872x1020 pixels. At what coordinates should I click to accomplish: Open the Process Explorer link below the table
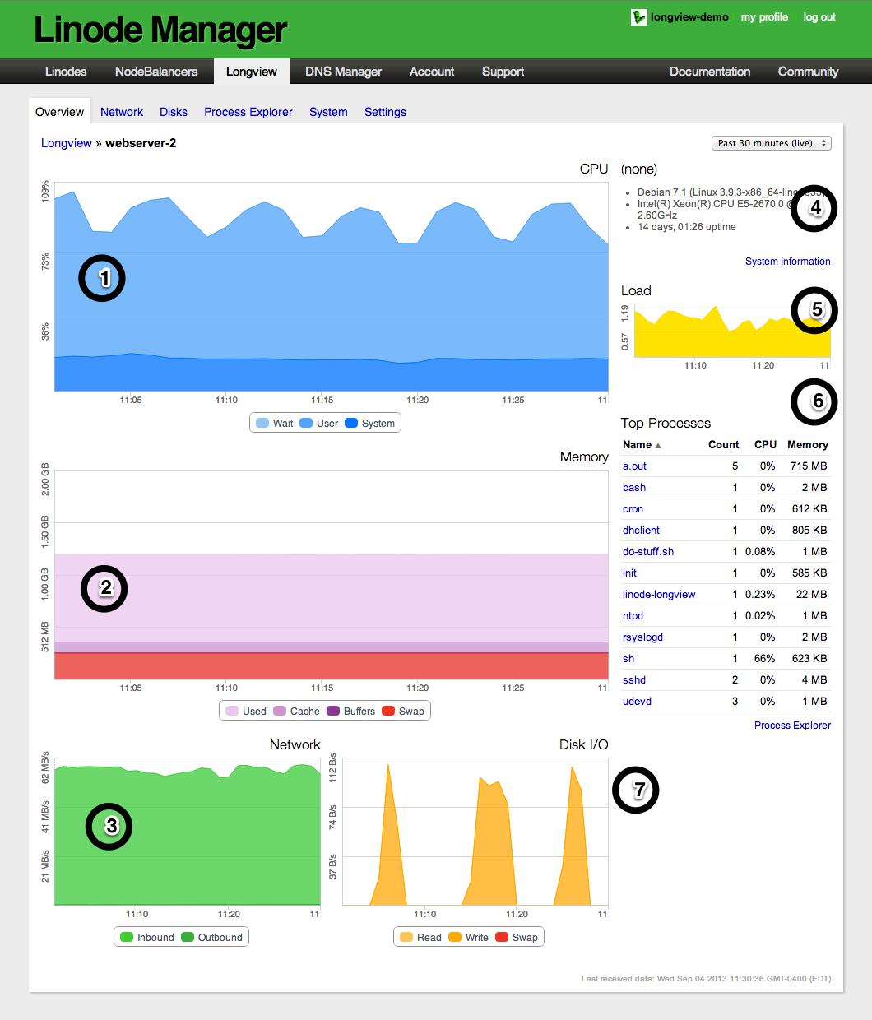tap(792, 726)
